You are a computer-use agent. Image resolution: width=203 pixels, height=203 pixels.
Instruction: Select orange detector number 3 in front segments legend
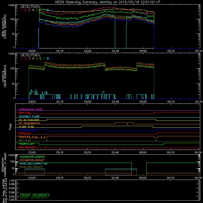tap(29, 10)
